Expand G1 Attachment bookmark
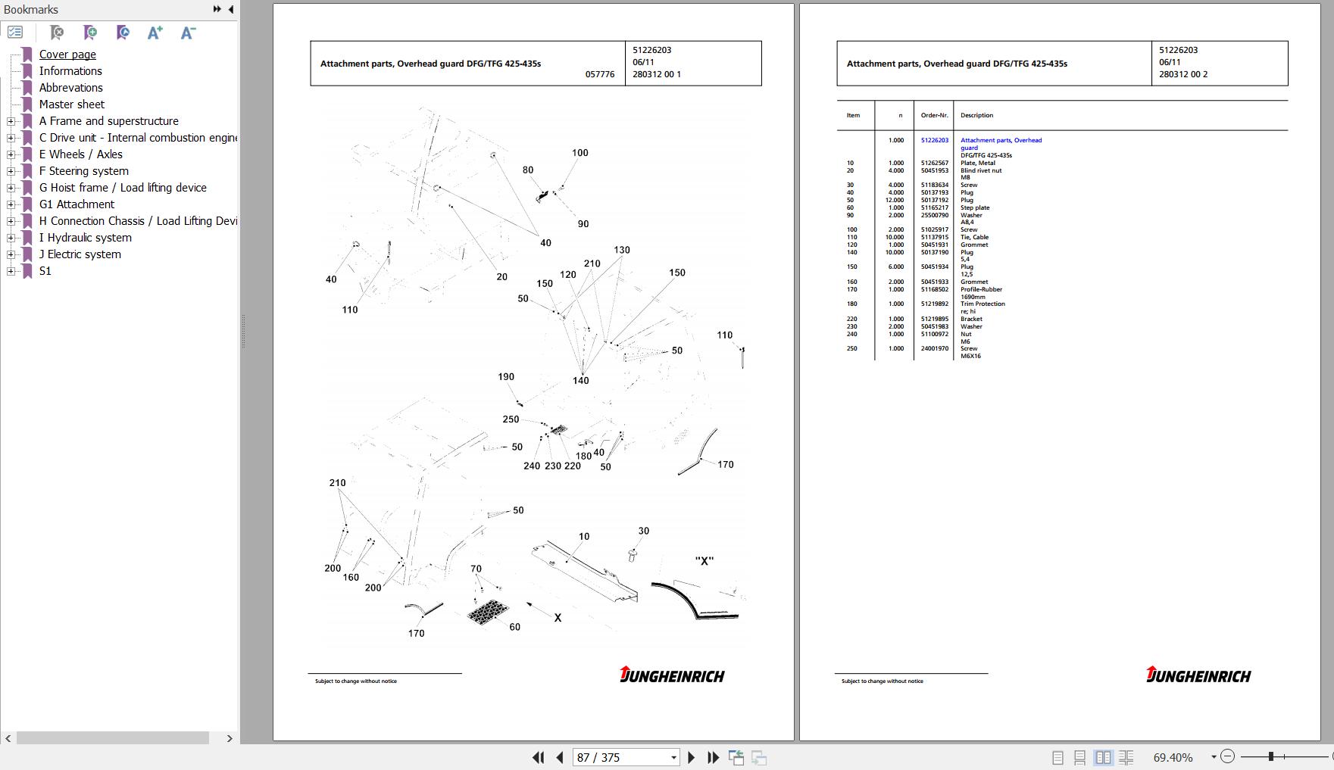 coord(11,204)
